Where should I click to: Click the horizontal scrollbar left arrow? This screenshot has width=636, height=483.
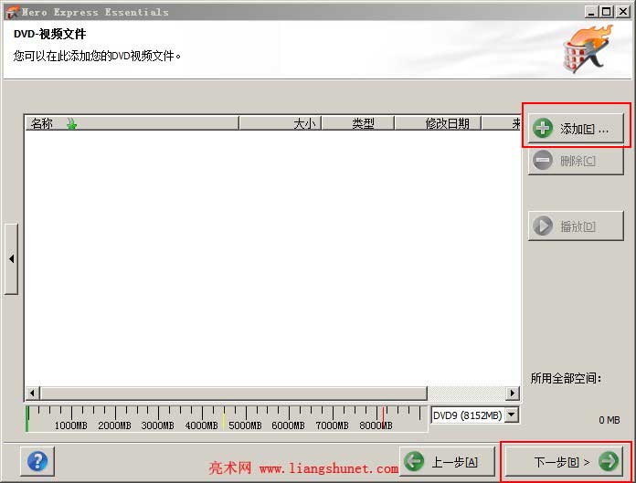pos(33,393)
